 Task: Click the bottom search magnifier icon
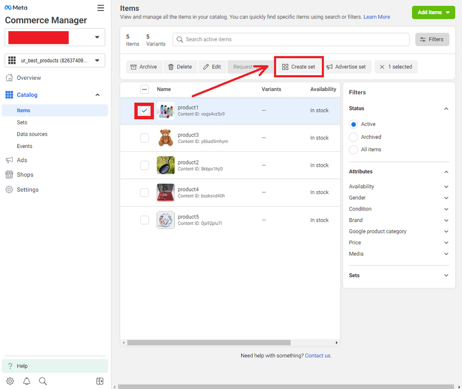43,381
